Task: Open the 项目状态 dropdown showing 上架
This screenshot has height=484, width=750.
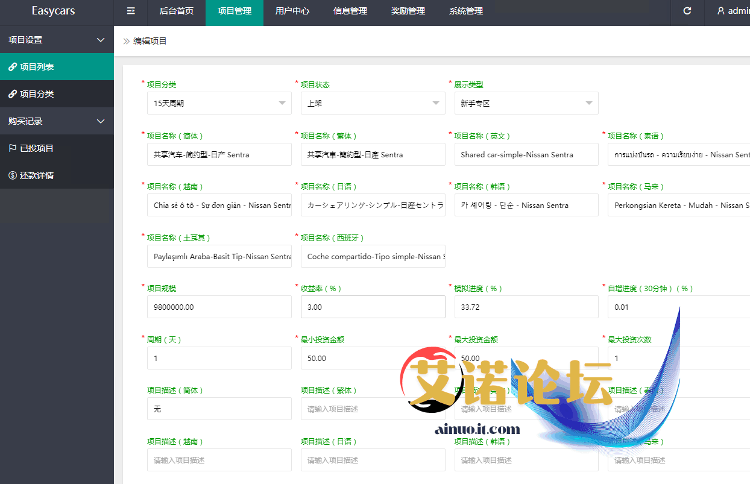Action: click(x=373, y=103)
